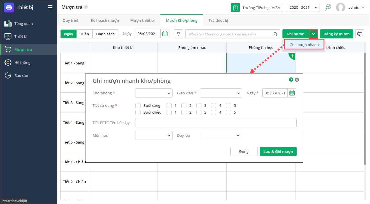370x204 pixels.
Task: Select the Tuần view button
Action: 84,34
